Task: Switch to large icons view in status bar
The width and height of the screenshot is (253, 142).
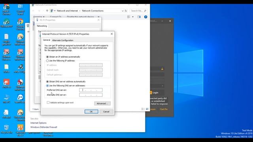Action: [x=147, y=109]
